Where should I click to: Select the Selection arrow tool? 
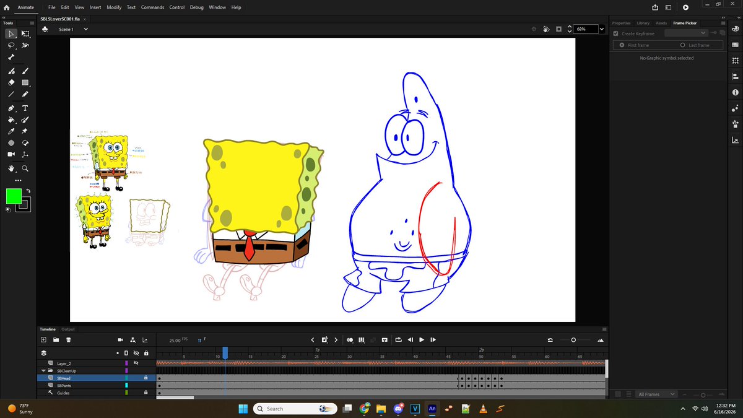pyautogui.click(x=11, y=33)
